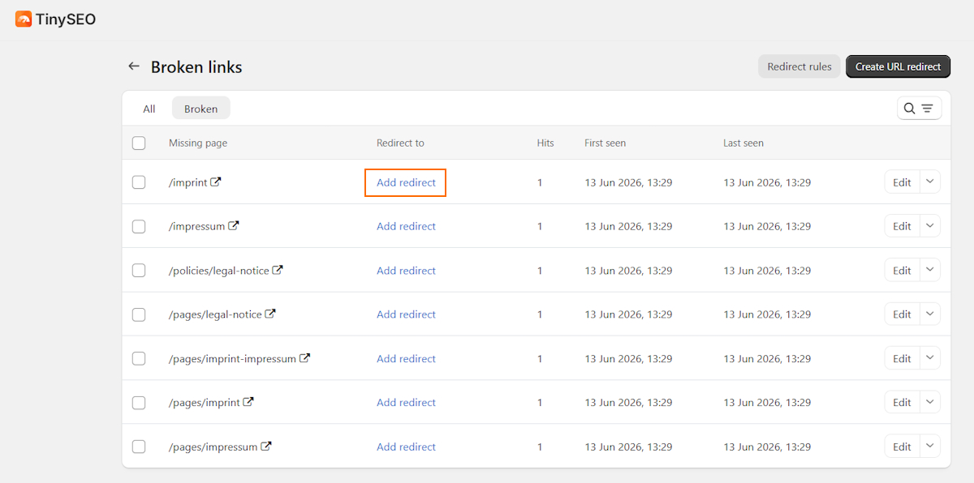Image resolution: width=974 pixels, height=483 pixels.
Task: Go back using the left arrow
Action: tap(134, 66)
